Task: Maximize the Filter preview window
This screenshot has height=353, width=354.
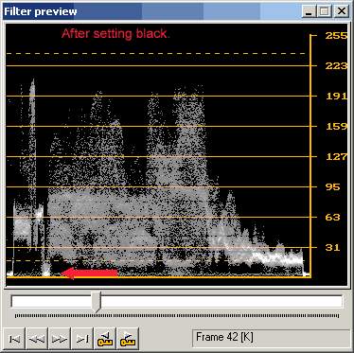Action: pos(324,12)
